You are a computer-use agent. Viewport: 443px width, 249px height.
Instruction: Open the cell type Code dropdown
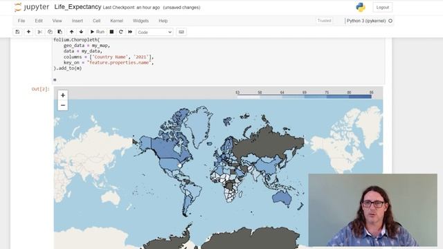[x=154, y=33]
